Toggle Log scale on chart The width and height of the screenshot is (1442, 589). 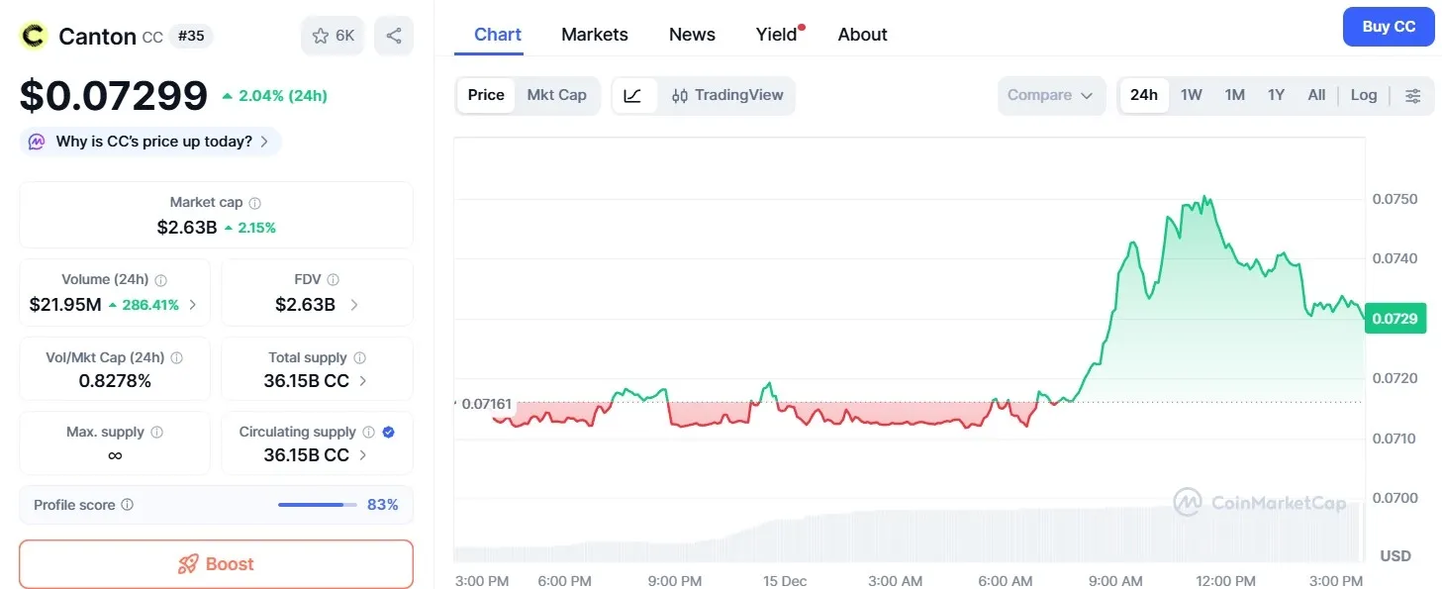[x=1363, y=95]
